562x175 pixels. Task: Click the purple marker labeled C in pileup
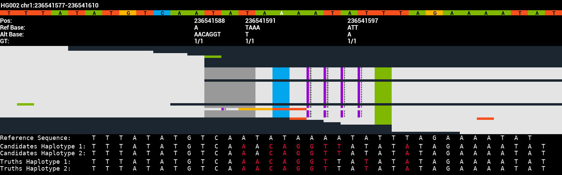(223, 109)
